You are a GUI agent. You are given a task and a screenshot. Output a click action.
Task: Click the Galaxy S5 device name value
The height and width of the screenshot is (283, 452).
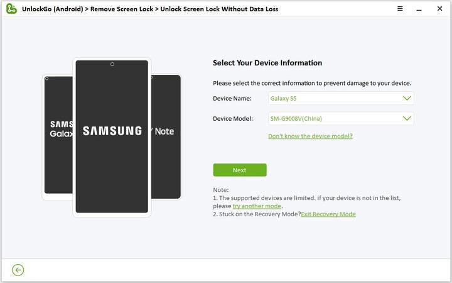282,98
